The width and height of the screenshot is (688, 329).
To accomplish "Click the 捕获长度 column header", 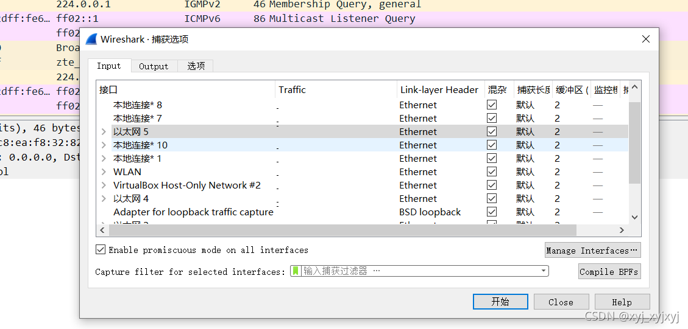I will (x=533, y=90).
